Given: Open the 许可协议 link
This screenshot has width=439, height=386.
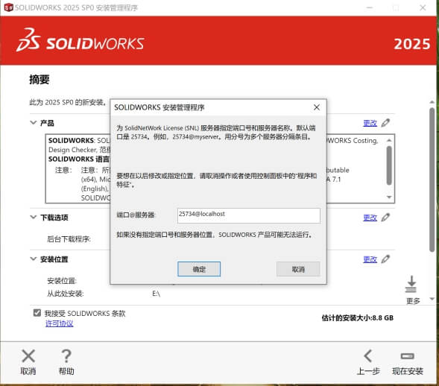Looking at the screenshot, I should (60, 323).
